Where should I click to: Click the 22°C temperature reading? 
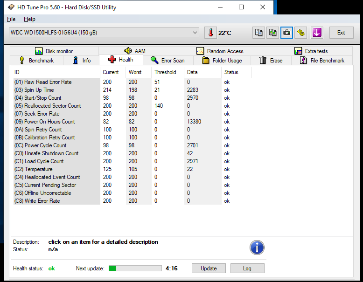[224, 33]
